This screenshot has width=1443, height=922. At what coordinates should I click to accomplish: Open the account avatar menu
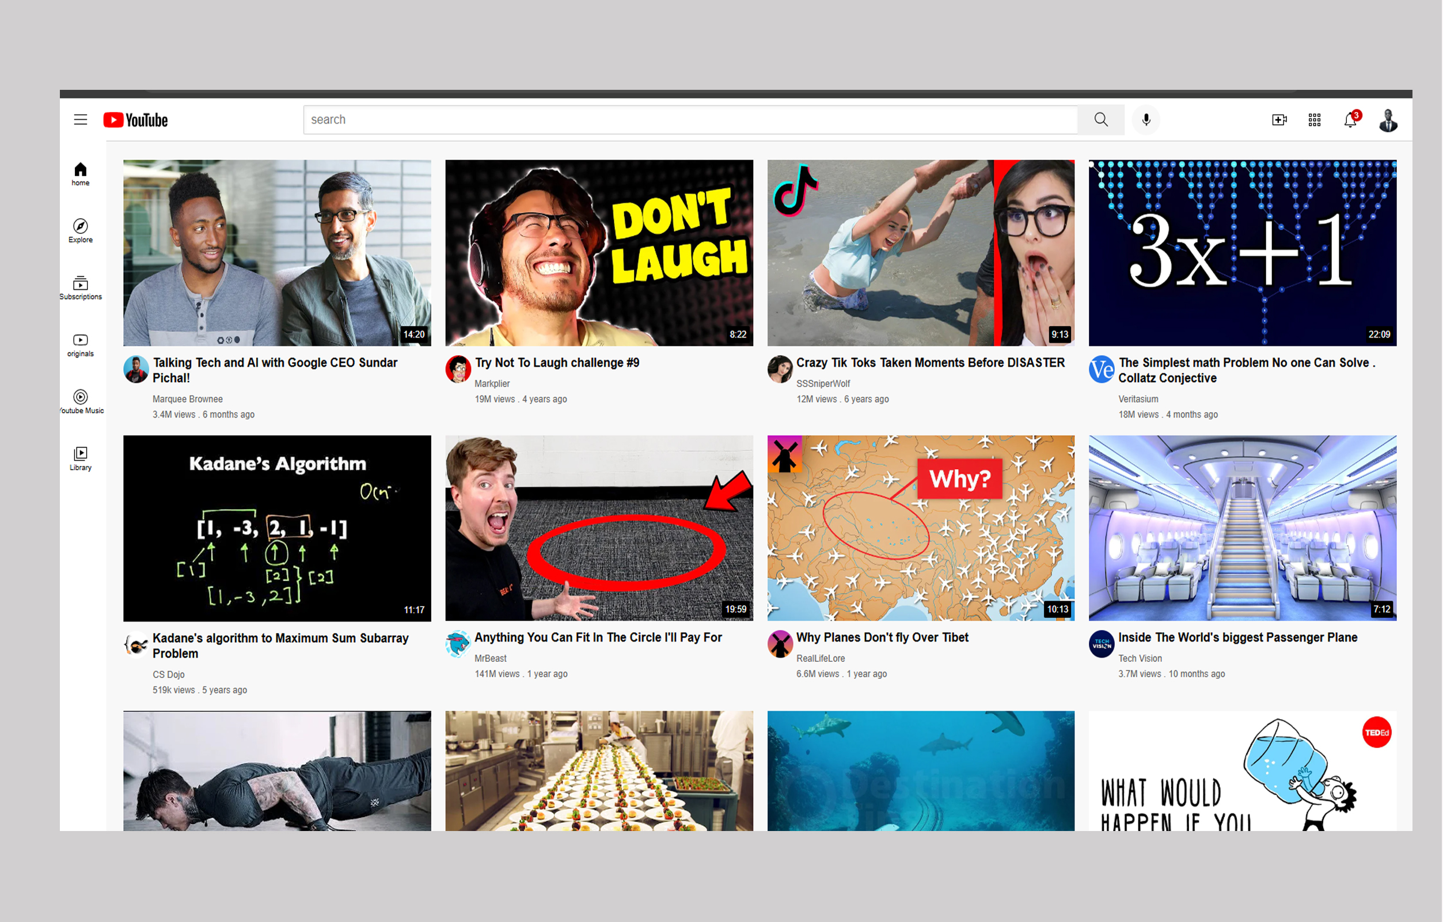[1388, 120]
